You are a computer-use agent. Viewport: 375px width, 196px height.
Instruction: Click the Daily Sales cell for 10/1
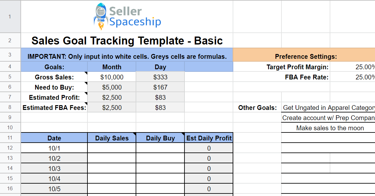point(112,148)
